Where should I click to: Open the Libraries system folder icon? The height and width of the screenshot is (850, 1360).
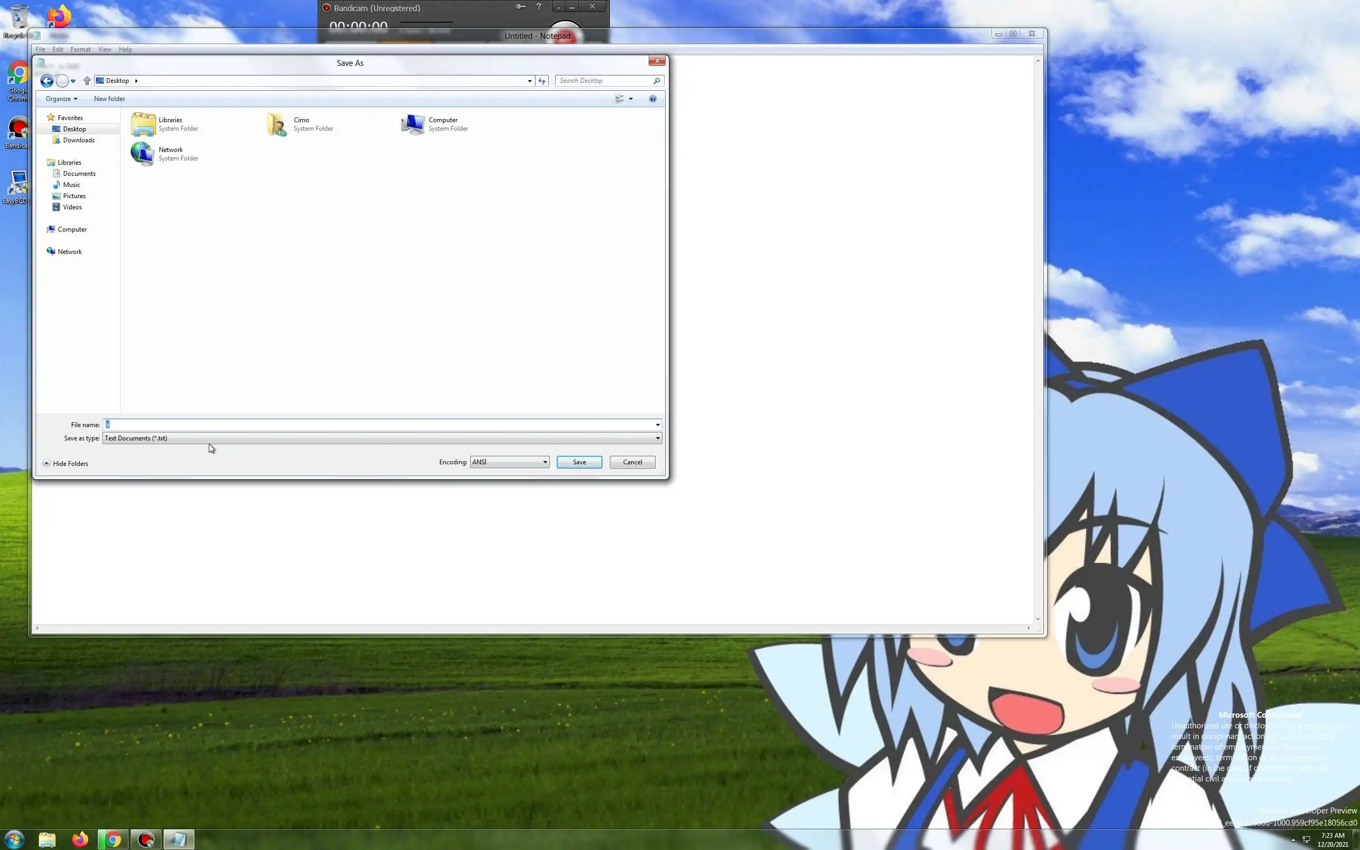(x=143, y=124)
